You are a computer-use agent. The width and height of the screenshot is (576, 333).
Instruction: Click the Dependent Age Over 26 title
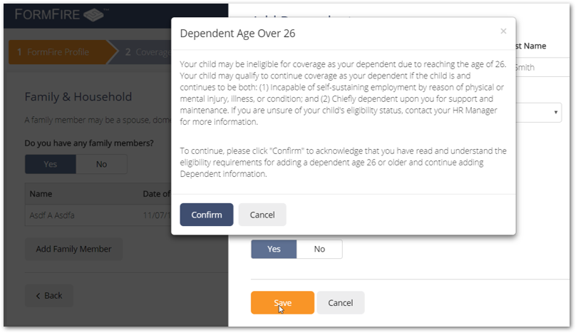(237, 34)
